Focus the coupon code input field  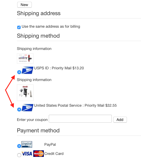point(80,119)
